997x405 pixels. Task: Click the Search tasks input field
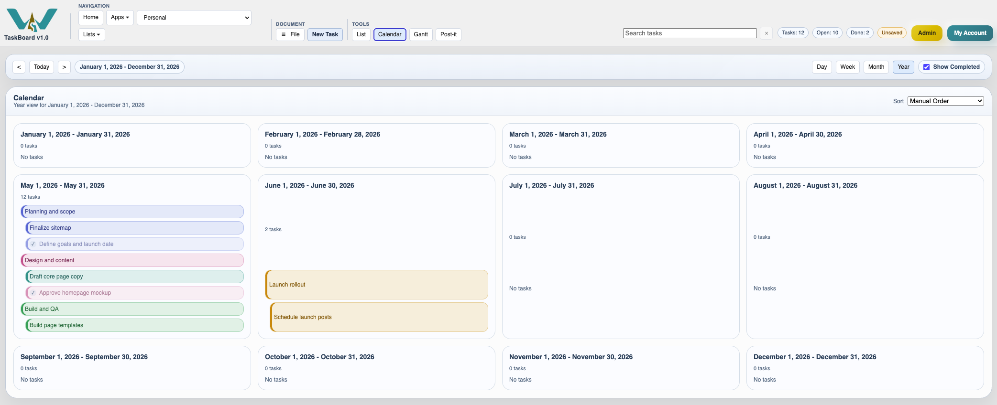click(x=690, y=33)
